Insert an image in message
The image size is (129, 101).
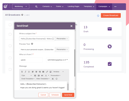tap(51, 72)
